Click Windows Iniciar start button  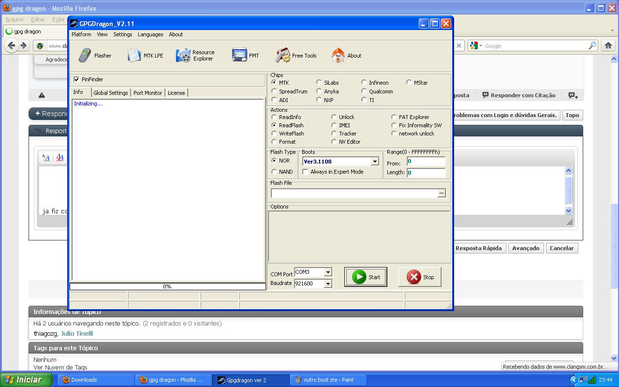tap(26, 380)
